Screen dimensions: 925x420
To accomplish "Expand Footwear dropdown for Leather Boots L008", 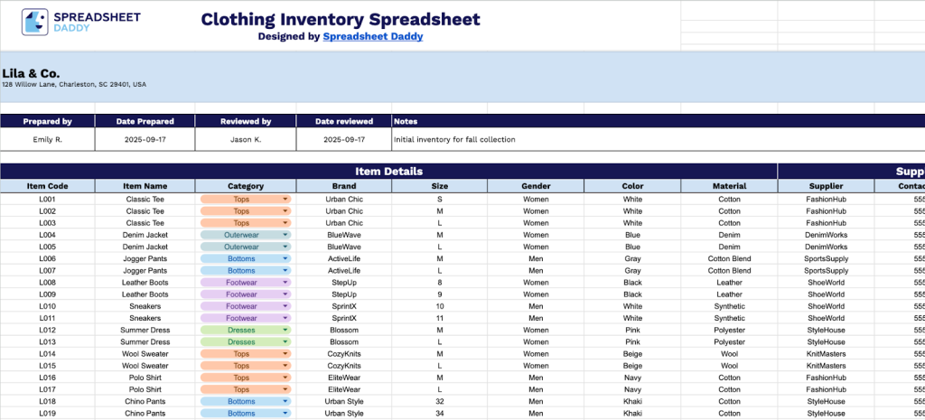I will [285, 283].
